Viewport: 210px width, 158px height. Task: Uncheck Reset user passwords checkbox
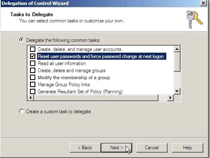coord(32,56)
